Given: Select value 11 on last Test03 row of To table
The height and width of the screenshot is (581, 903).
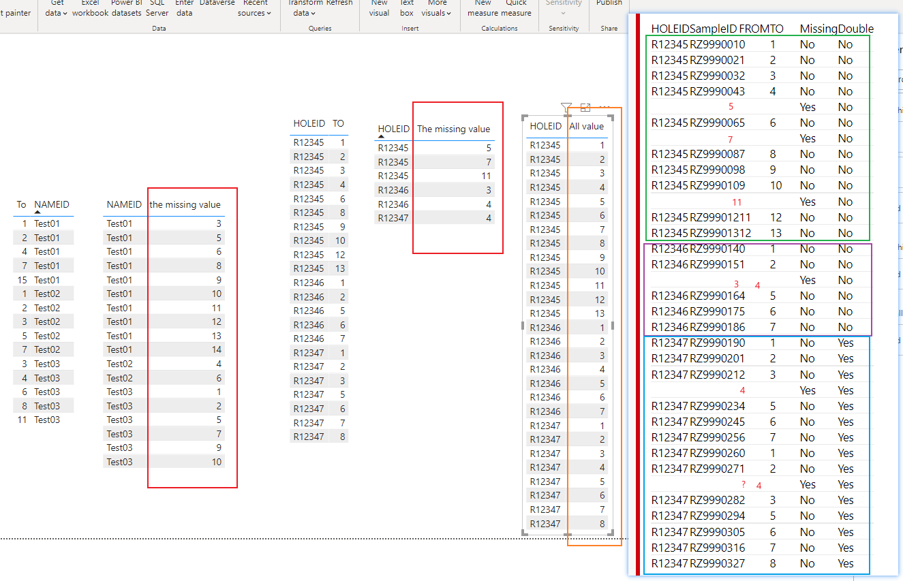Looking at the screenshot, I should tap(22, 420).
